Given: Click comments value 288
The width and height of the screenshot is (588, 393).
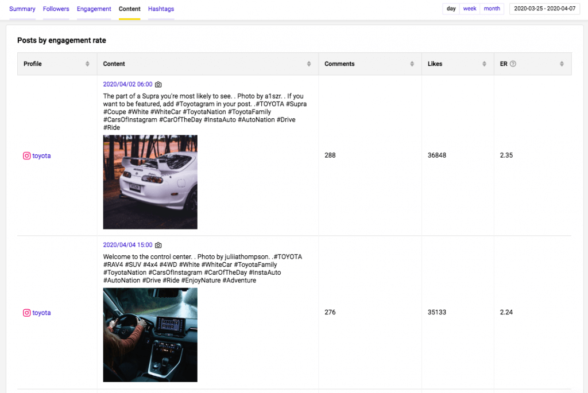Looking at the screenshot, I should point(330,155).
